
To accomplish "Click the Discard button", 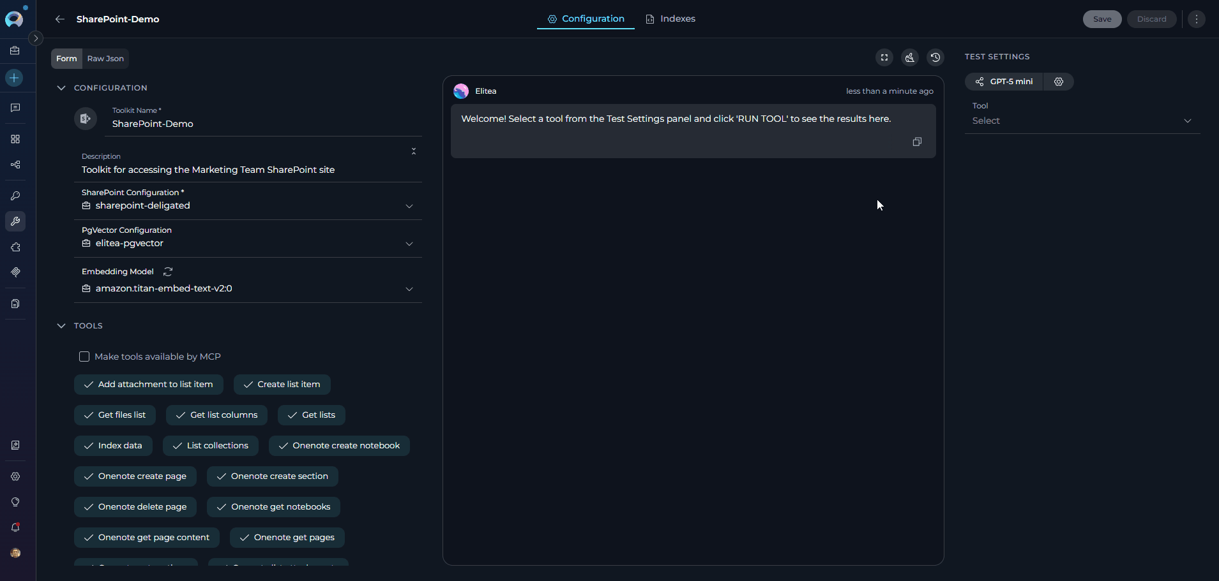I will click(x=1151, y=19).
